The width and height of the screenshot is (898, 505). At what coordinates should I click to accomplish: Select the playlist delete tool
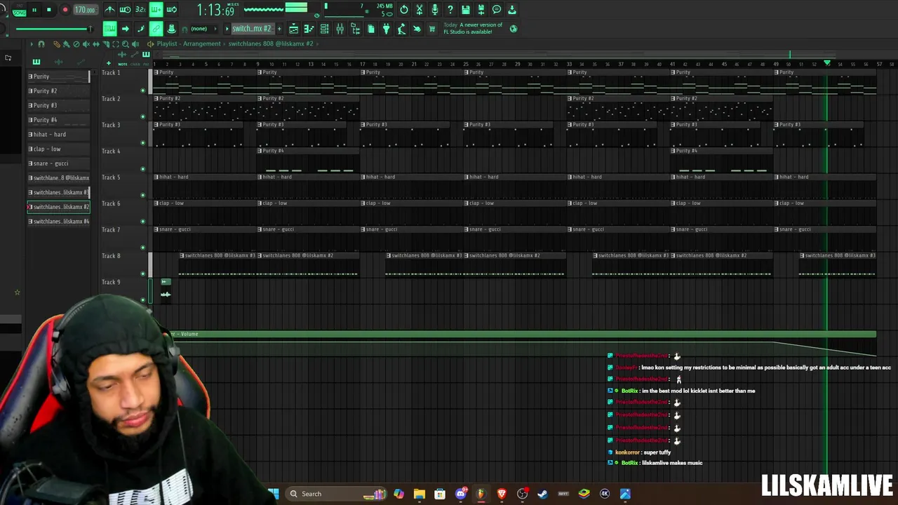point(76,44)
